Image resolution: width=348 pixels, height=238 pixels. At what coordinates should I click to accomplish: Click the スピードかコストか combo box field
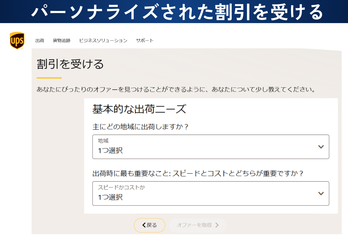tap(205, 194)
